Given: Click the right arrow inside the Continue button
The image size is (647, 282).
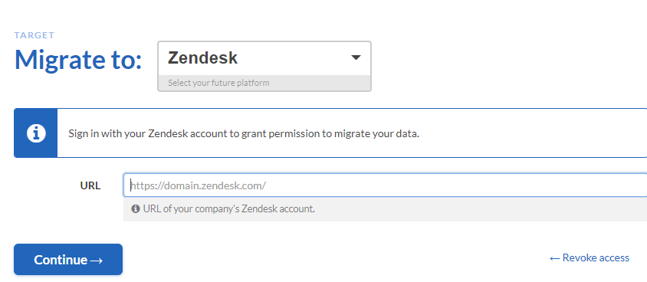Looking at the screenshot, I should 96,260.
